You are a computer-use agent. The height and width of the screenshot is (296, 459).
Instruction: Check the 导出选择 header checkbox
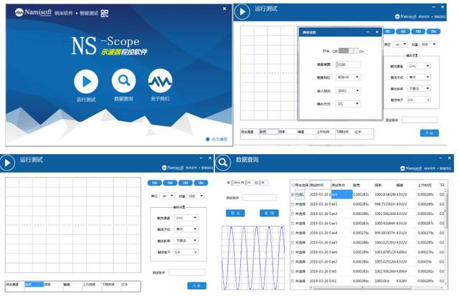point(293,183)
